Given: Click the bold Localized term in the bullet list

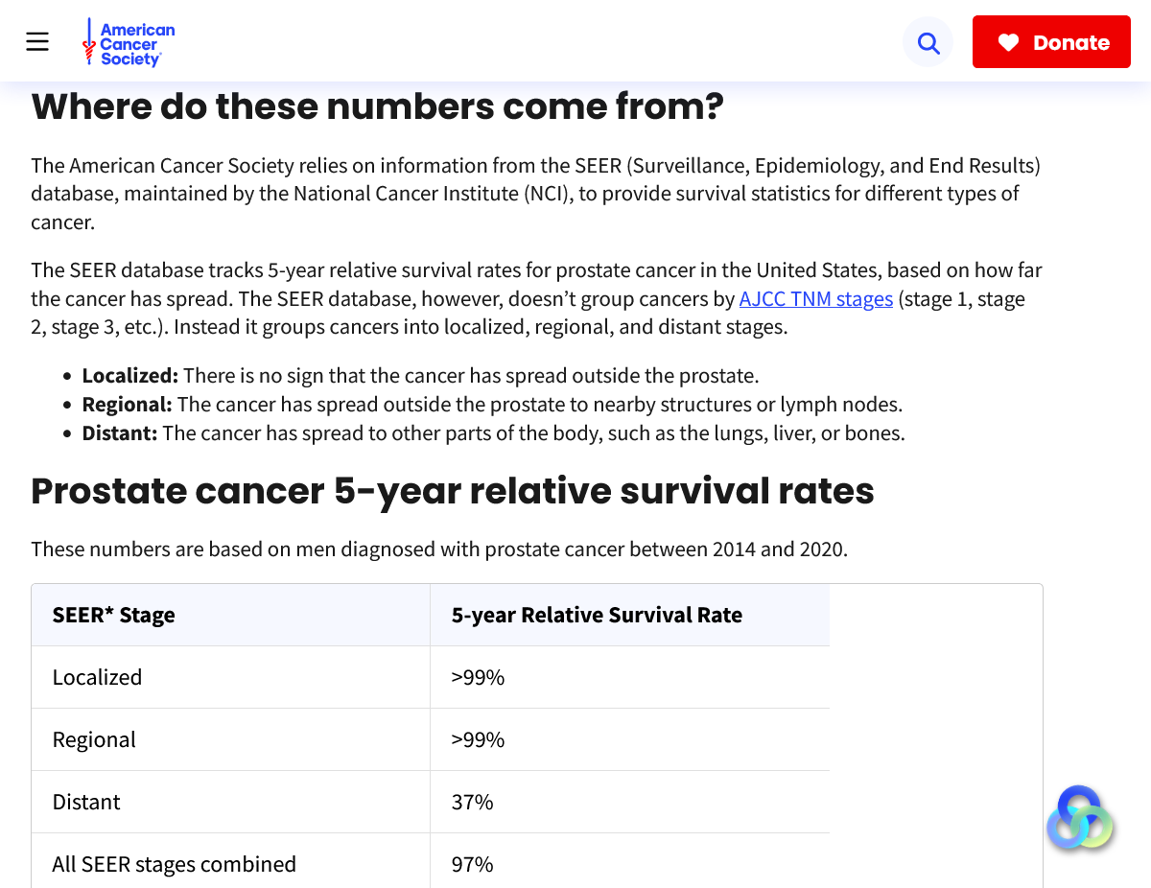Looking at the screenshot, I should [x=129, y=376].
